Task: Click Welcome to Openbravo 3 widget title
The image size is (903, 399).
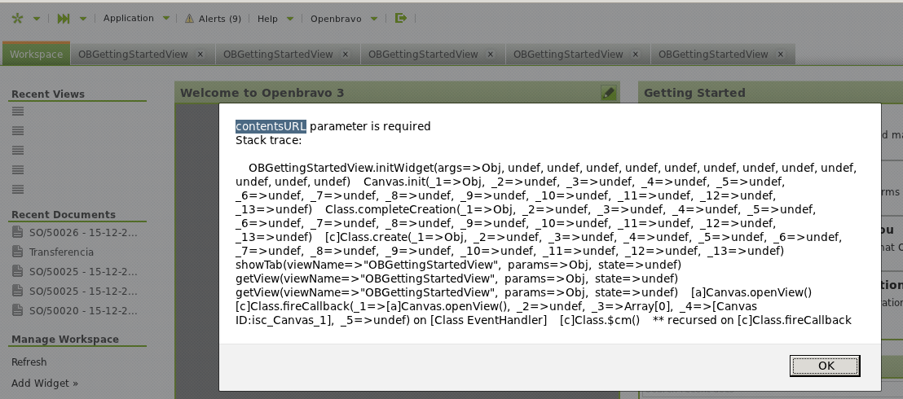Action: [262, 93]
